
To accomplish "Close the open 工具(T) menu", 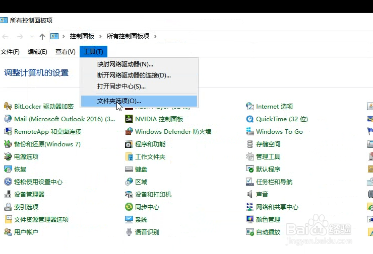I will pos(93,51).
